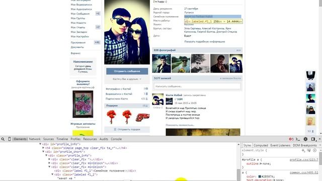Viewport: 322px width, 181px height.
Task: Open Мои Группы in left menu
Action: click(x=78, y=18)
